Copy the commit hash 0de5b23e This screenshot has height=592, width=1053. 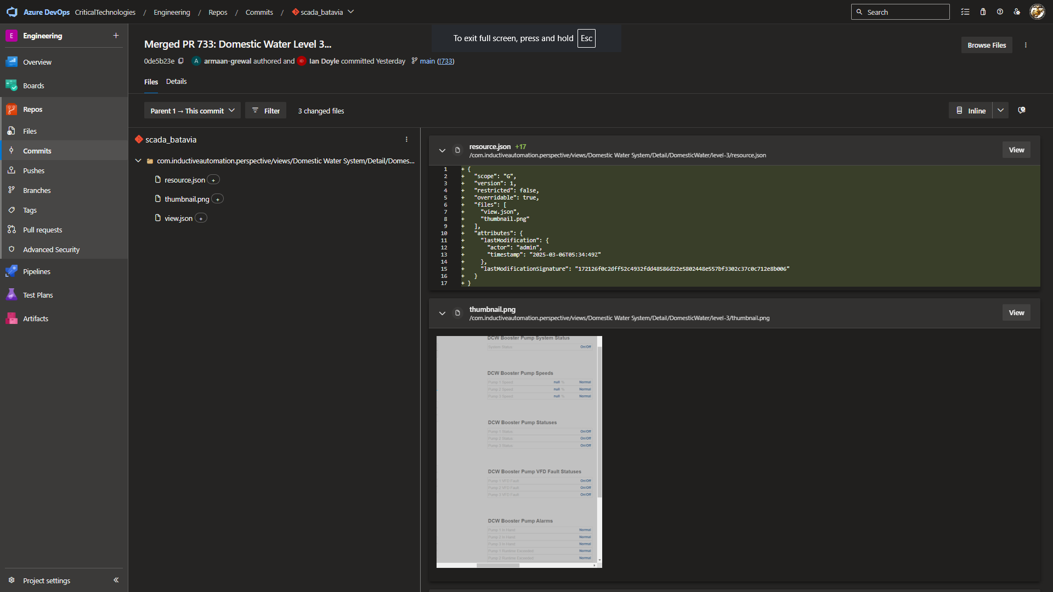[181, 61]
